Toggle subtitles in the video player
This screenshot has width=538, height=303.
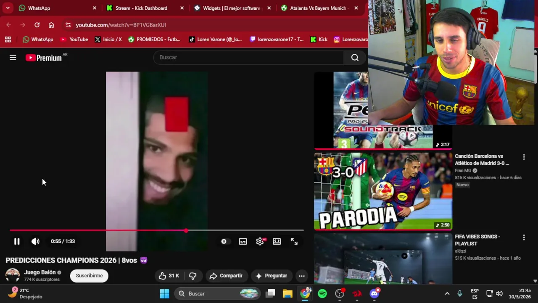point(243,242)
